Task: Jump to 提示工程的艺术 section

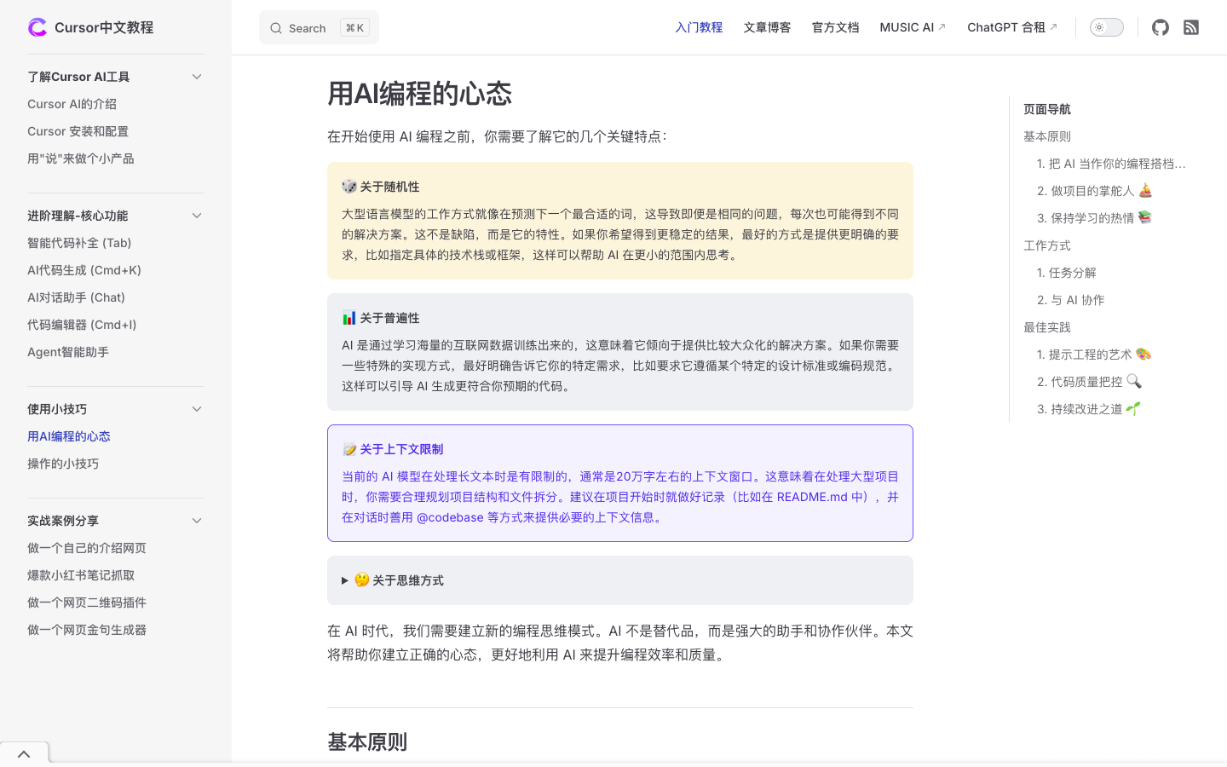Action: 1094,355
